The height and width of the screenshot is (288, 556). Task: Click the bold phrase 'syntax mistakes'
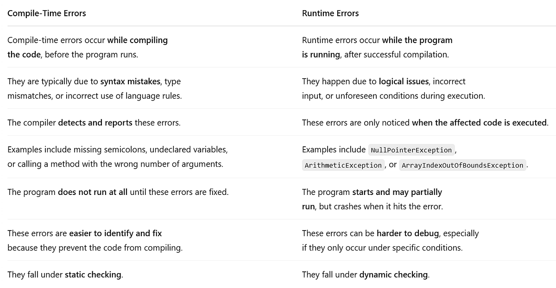point(131,81)
